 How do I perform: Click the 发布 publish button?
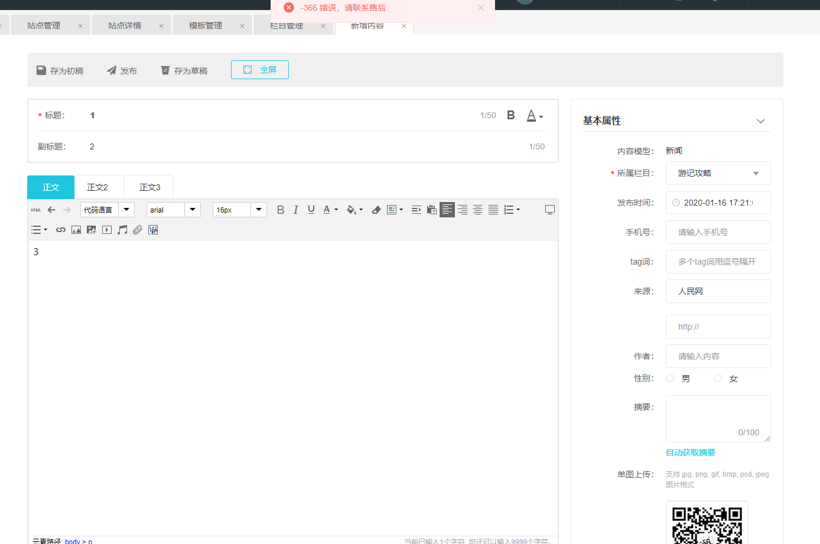pos(122,70)
